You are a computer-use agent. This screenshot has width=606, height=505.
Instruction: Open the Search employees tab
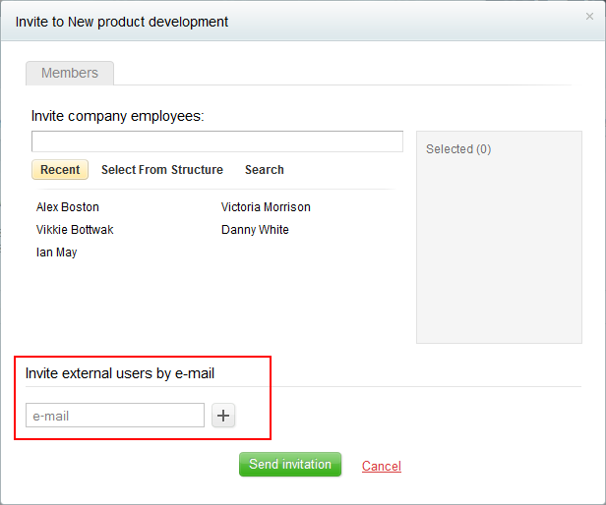click(265, 170)
